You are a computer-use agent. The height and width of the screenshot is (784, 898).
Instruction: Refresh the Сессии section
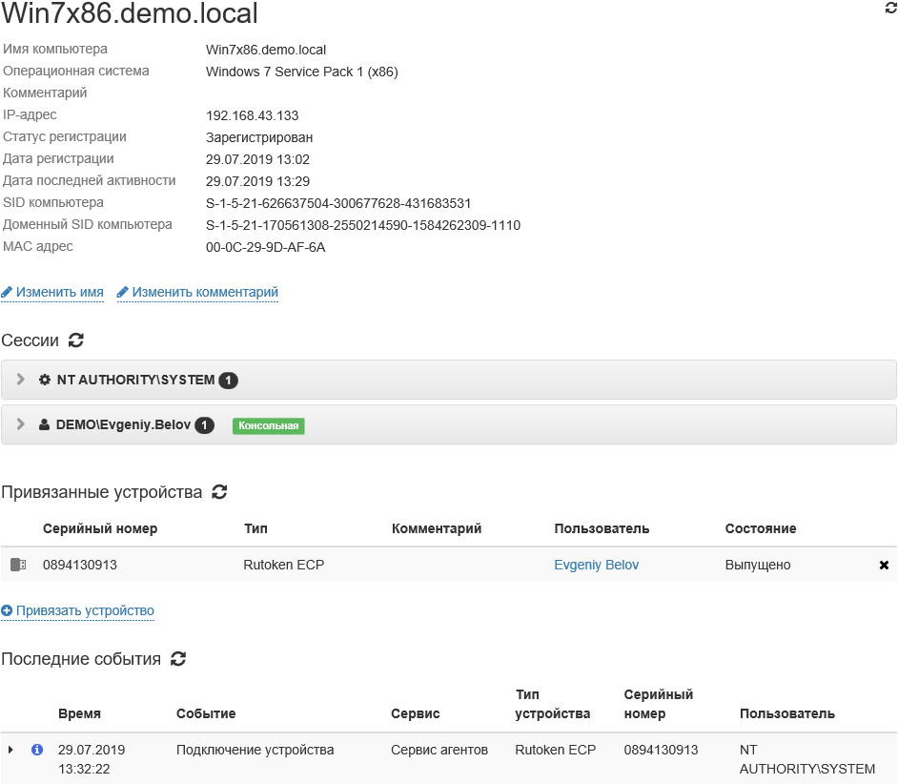tap(76, 340)
